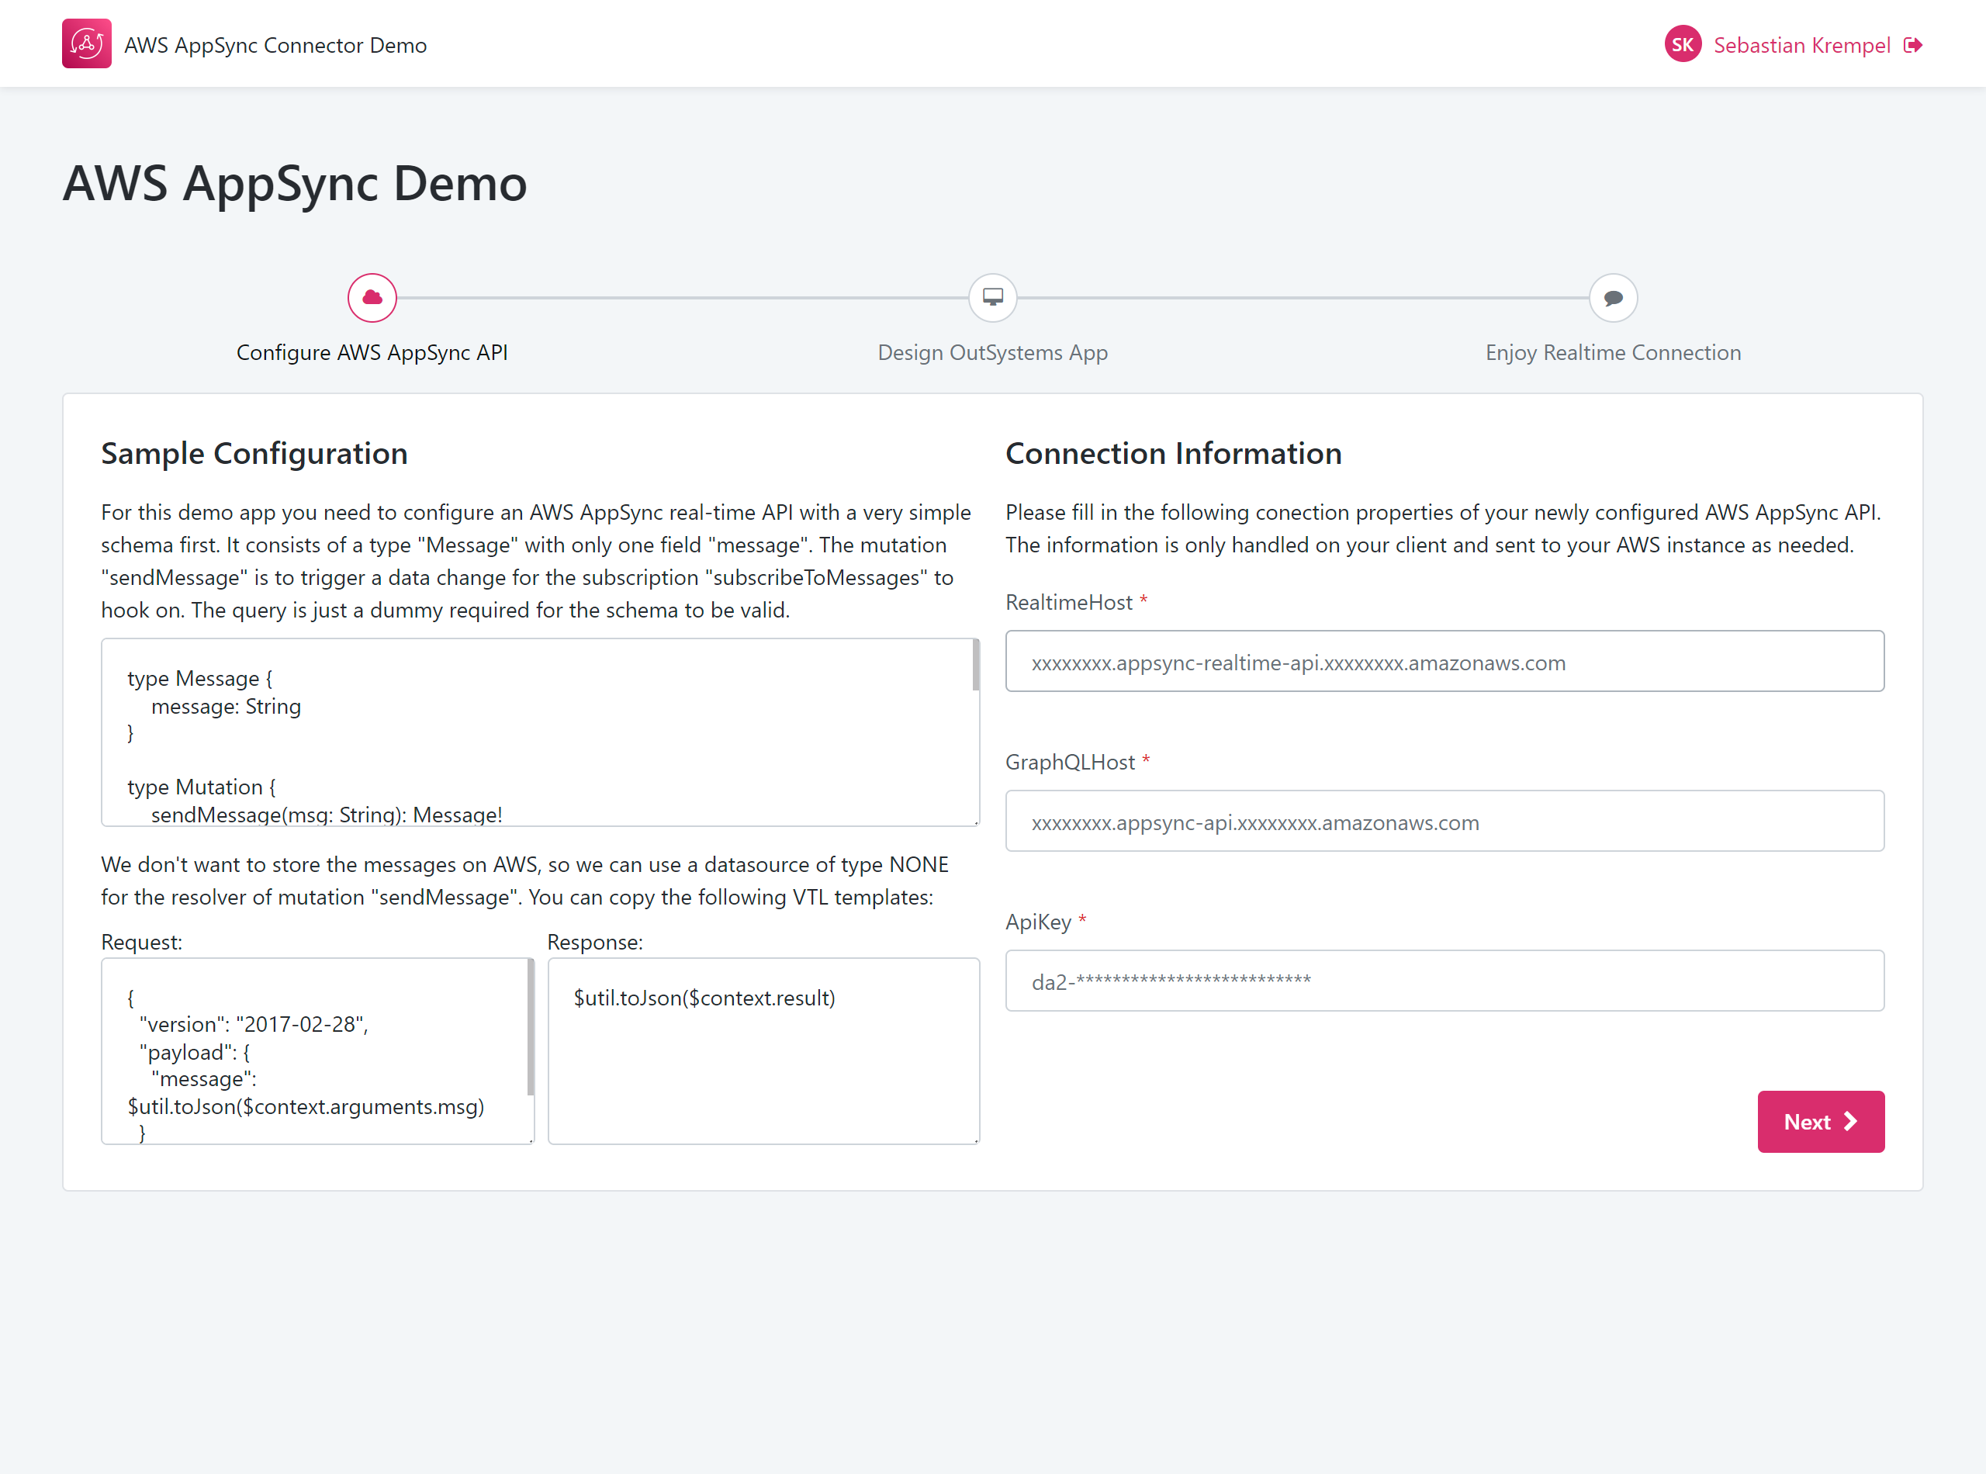The image size is (1986, 1474).
Task: Focus the ApiKey input field
Action: click(1444, 981)
